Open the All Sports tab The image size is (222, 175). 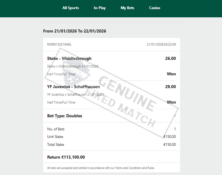(71, 8)
